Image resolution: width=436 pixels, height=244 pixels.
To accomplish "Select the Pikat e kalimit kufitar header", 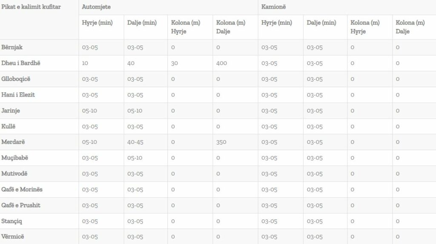I will [31, 7].
